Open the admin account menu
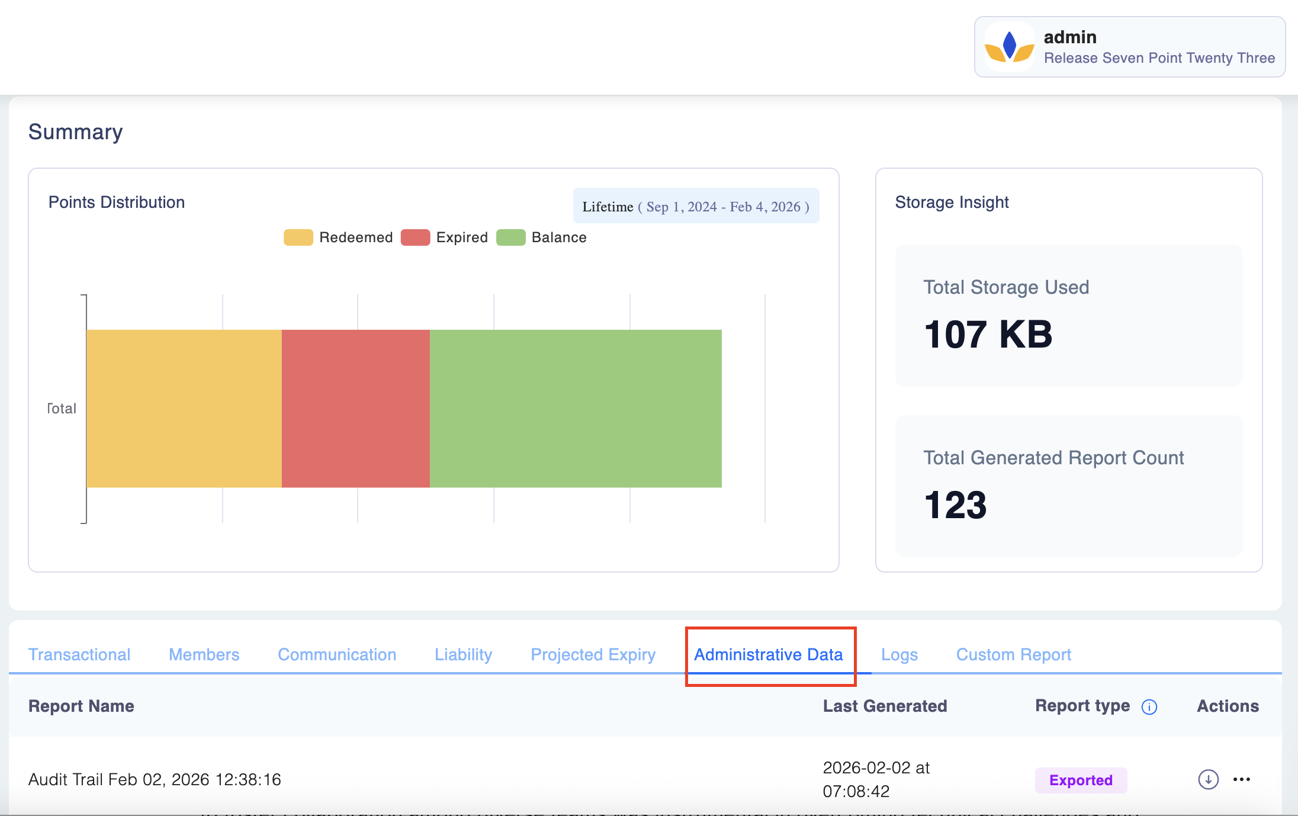This screenshot has width=1298, height=816. pos(1129,47)
